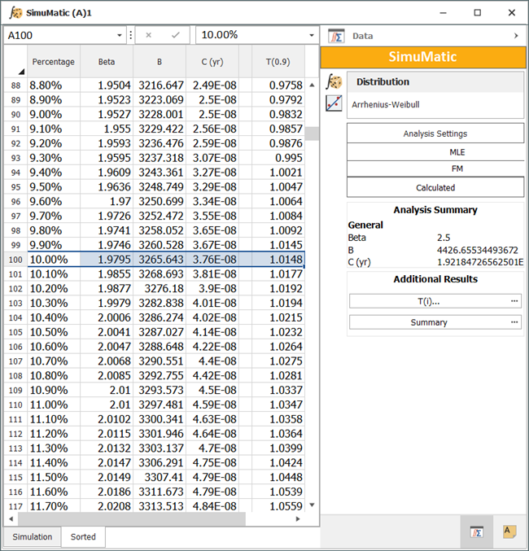The width and height of the screenshot is (529, 551).
Task: Click Beta value 2.0208
Action: [107, 506]
